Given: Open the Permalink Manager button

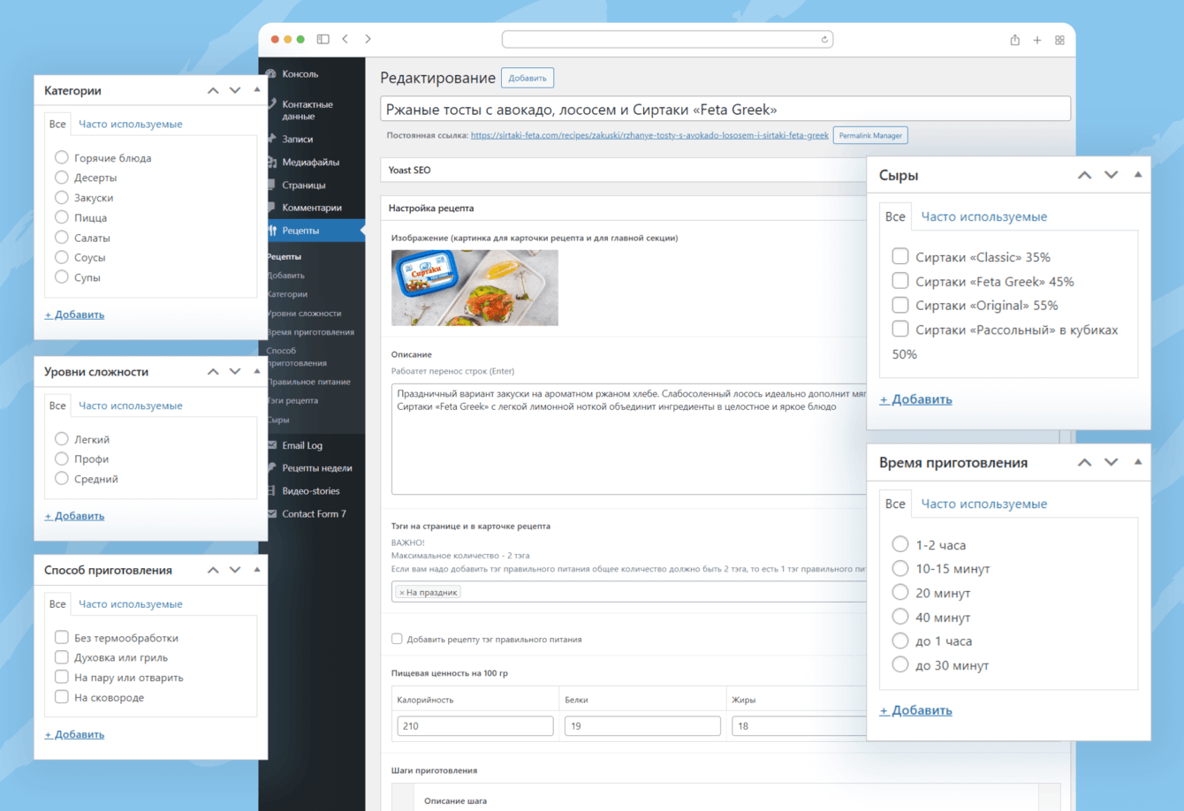Looking at the screenshot, I should pyautogui.click(x=870, y=135).
